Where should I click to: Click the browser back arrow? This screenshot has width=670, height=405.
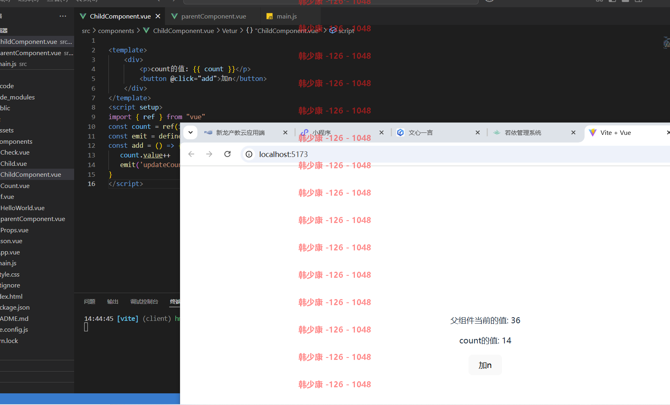pyautogui.click(x=191, y=154)
